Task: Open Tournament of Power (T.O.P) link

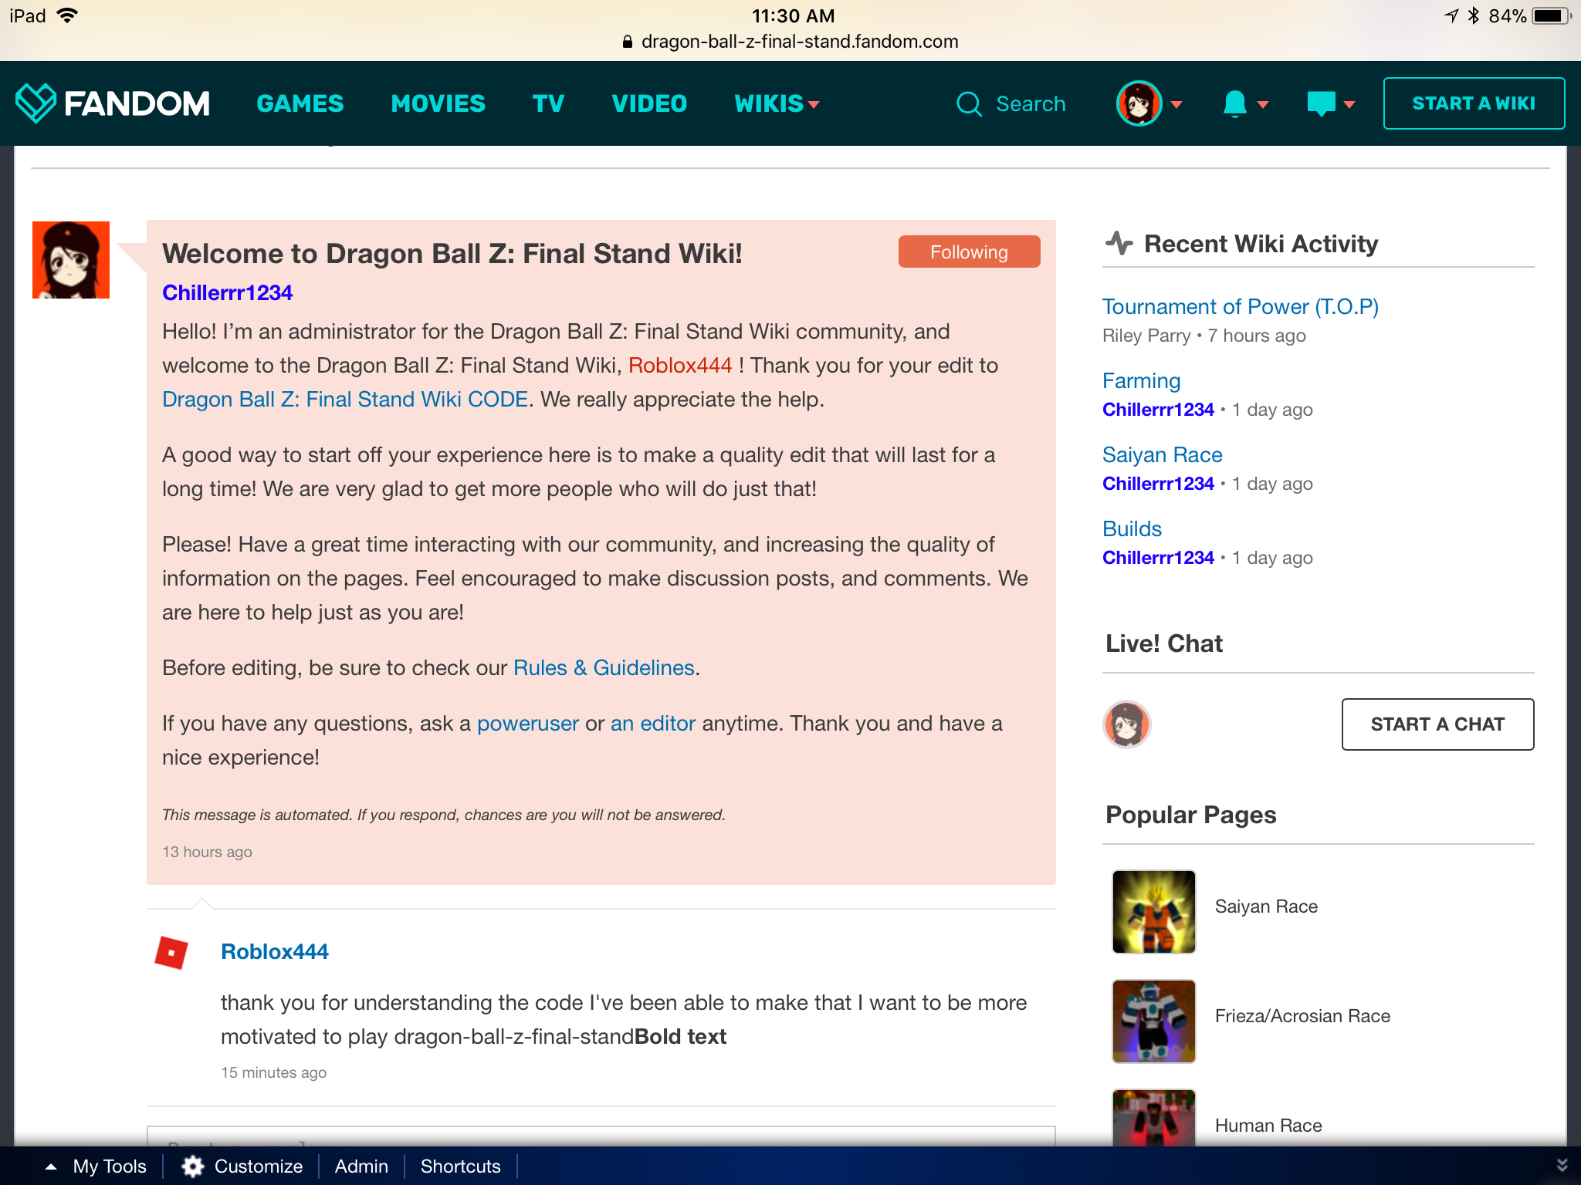Action: click(1240, 307)
